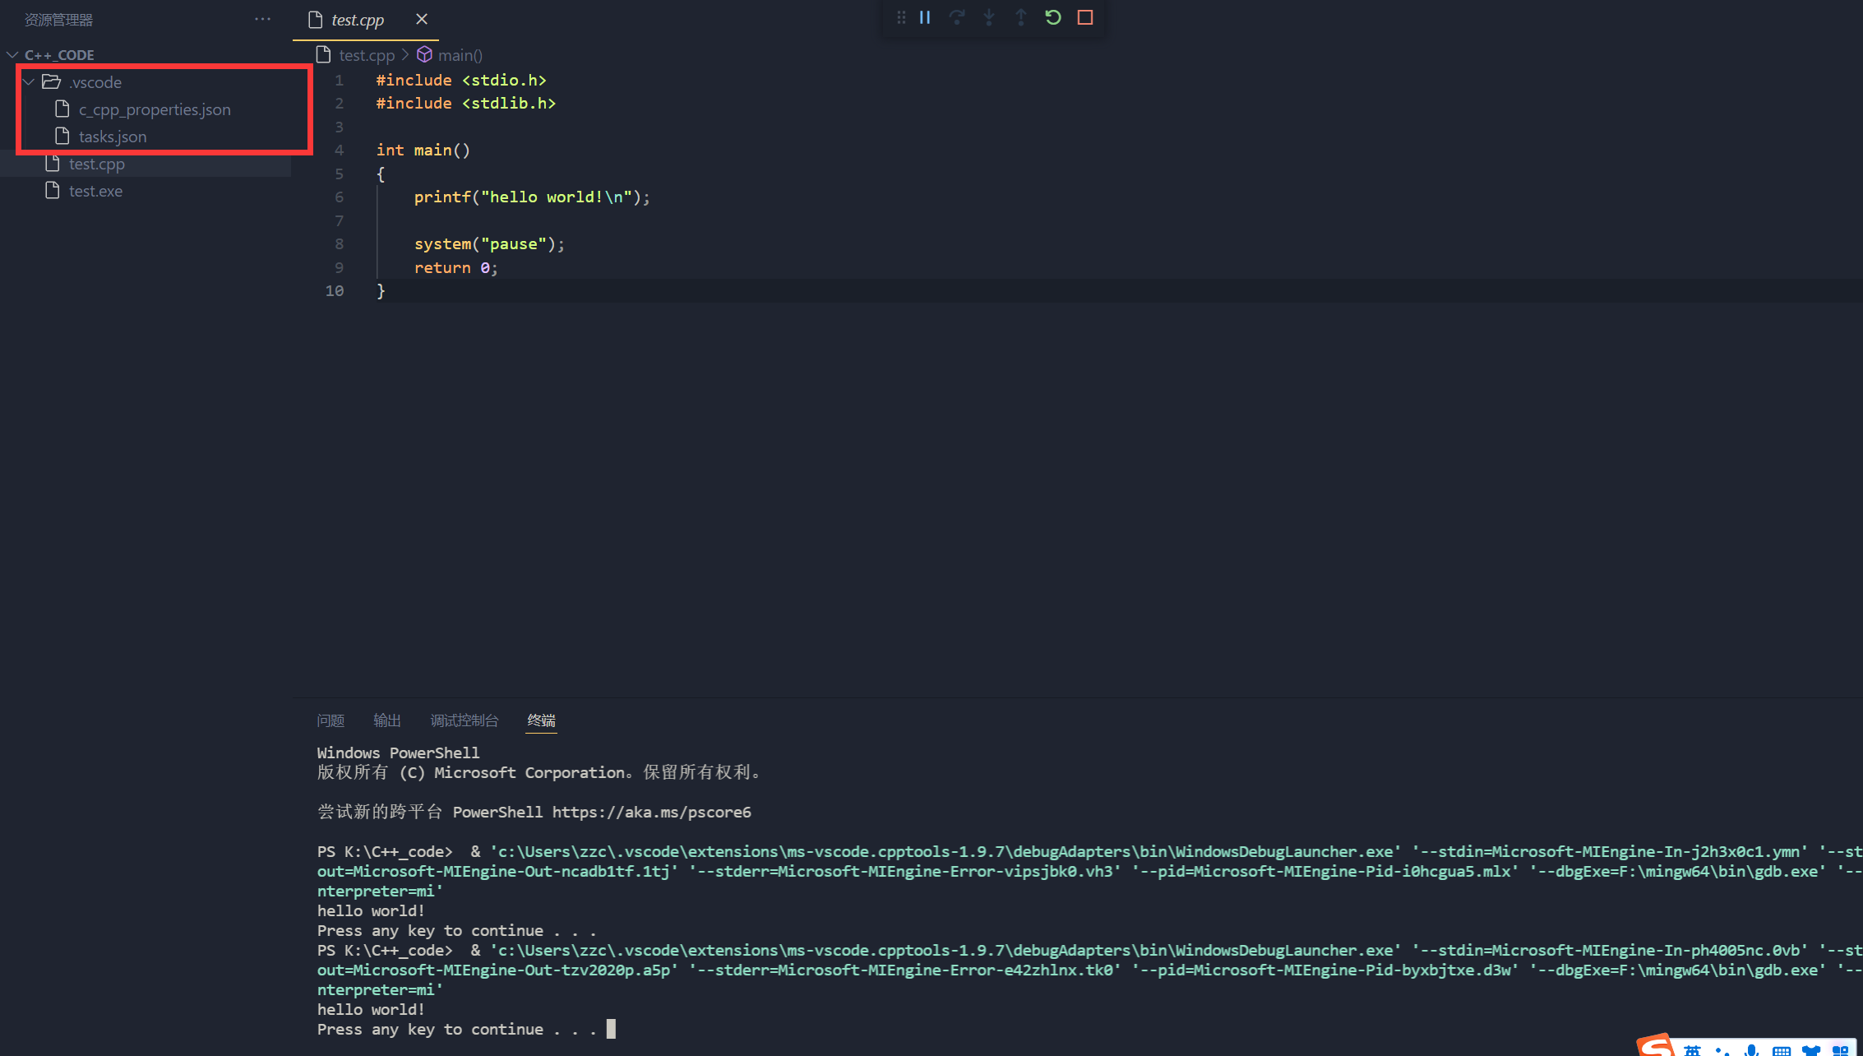Click the Sogou input method logo
Image resolution: width=1863 pixels, height=1056 pixels.
(1654, 1046)
